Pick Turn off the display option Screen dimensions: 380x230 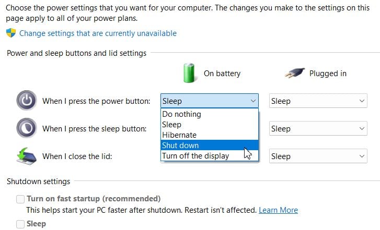(x=210, y=156)
